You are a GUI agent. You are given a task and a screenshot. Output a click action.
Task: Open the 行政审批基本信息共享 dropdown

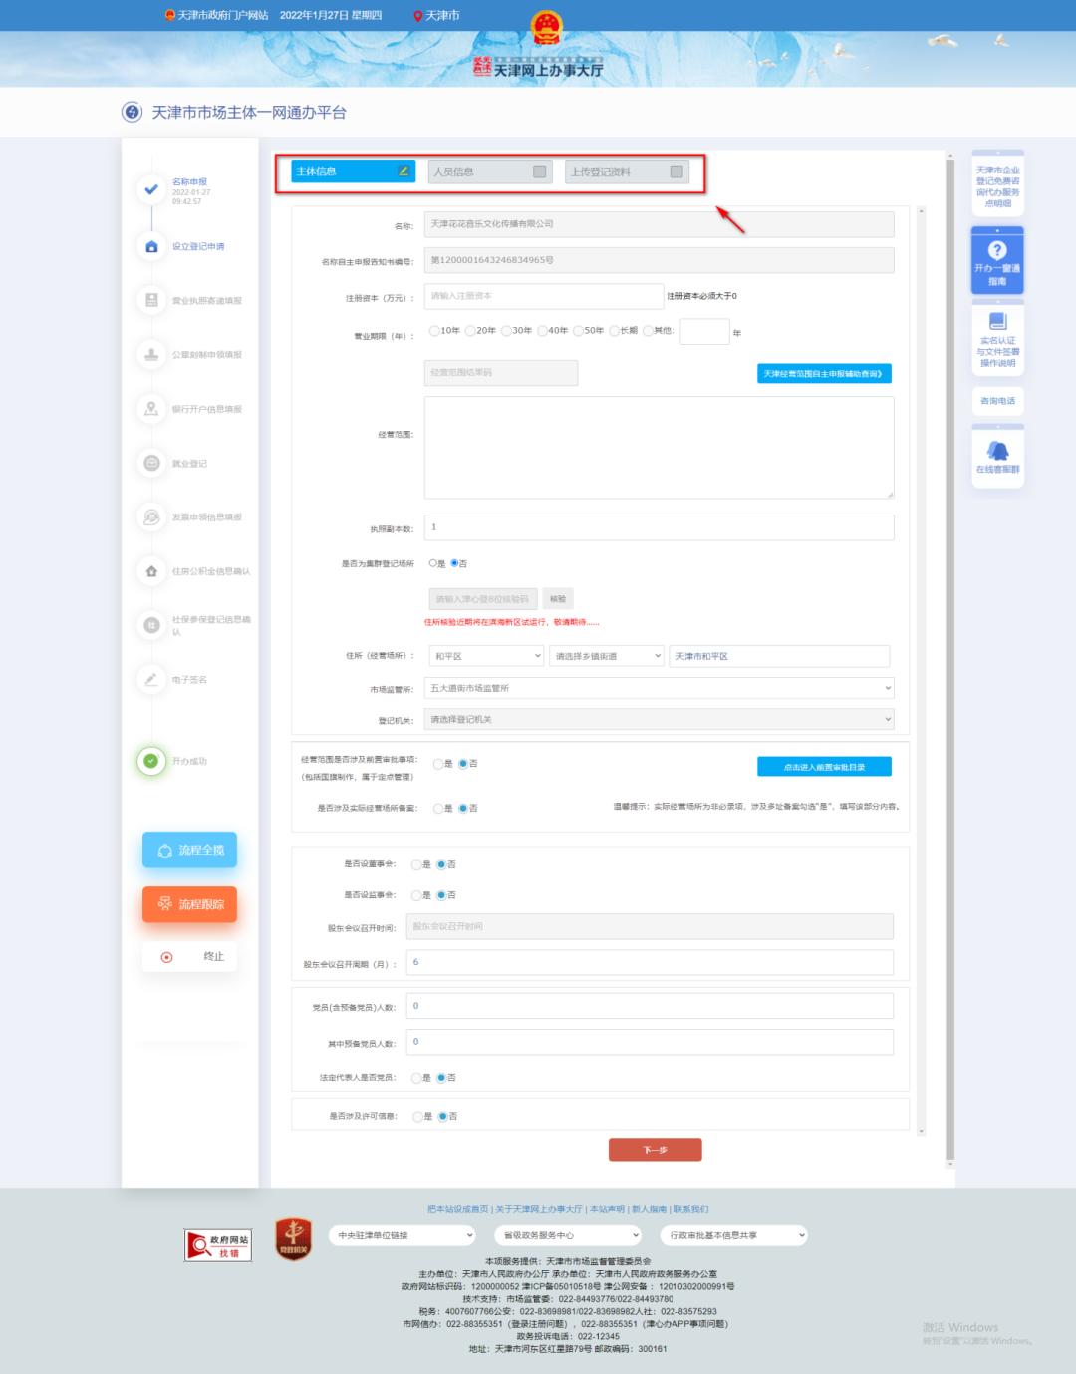(x=734, y=1235)
